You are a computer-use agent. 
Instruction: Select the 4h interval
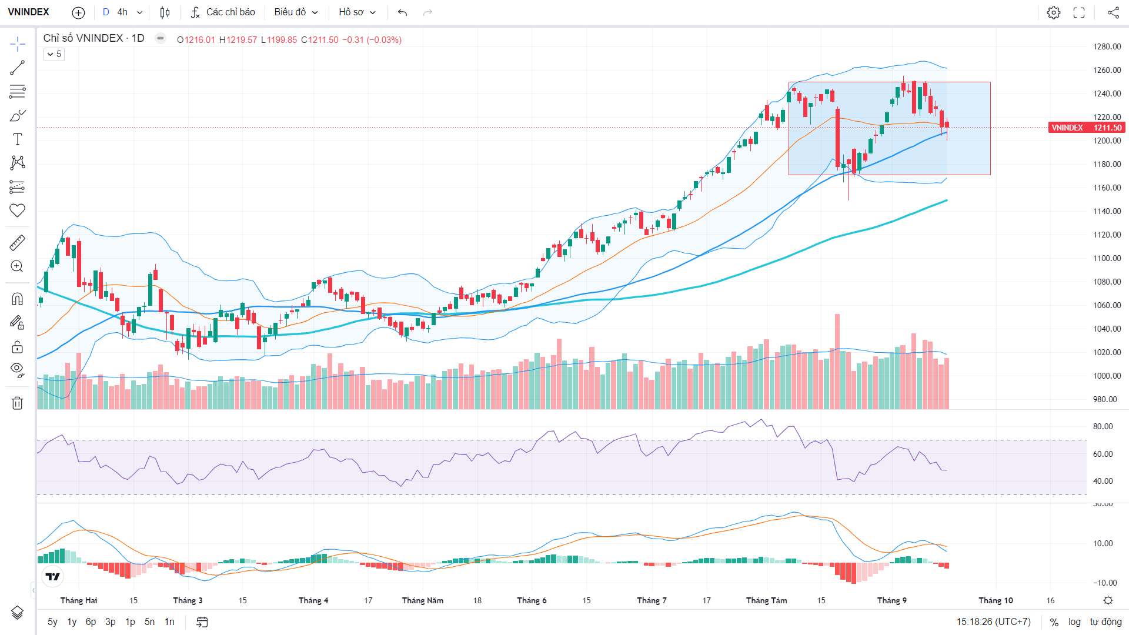click(x=122, y=12)
